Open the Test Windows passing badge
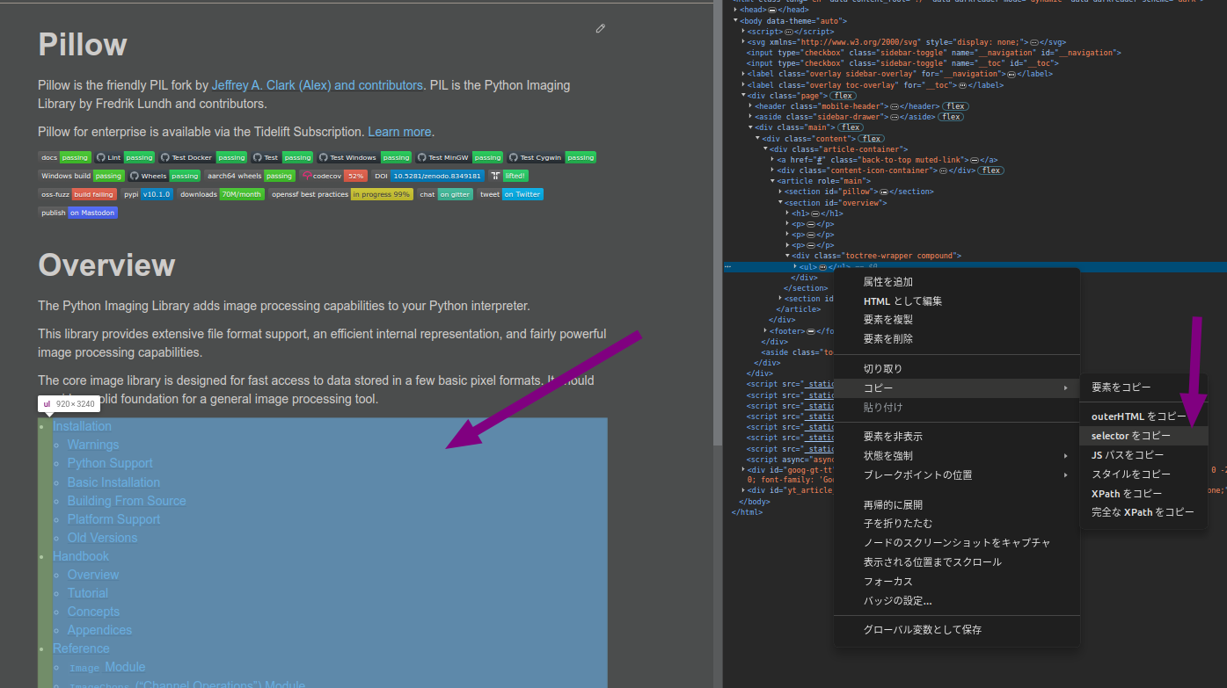 [364, 157]
